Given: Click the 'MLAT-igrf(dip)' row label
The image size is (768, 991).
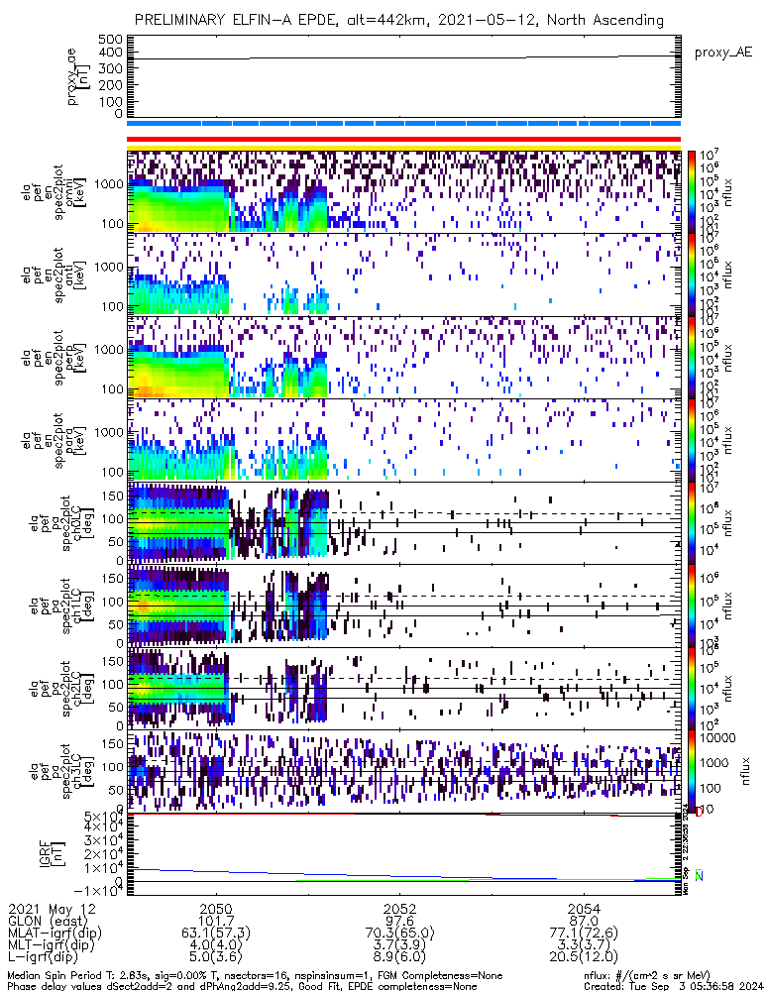Looking at the screenshot, I should (55, 934).
